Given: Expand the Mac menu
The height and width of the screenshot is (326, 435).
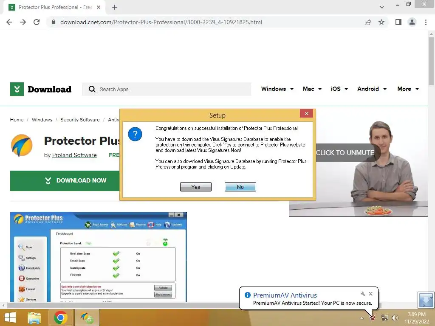Looking at the screenshot, I should [312, 89].
